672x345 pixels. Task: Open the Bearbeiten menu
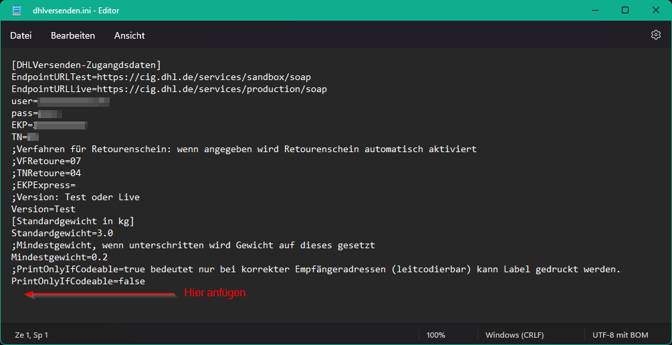tap(73, 35)
